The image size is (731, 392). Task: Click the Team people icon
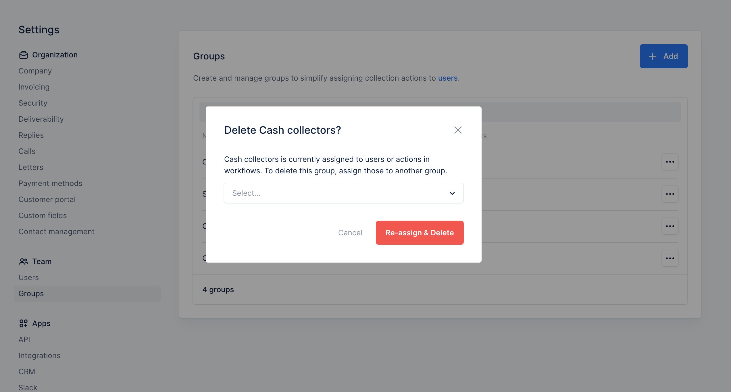coord(24,261)
